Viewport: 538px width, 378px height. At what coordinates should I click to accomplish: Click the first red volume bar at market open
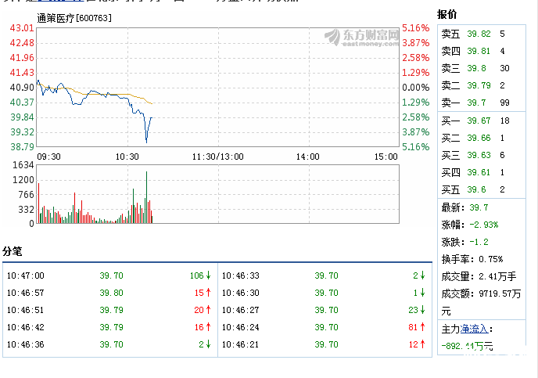point(39,203)
